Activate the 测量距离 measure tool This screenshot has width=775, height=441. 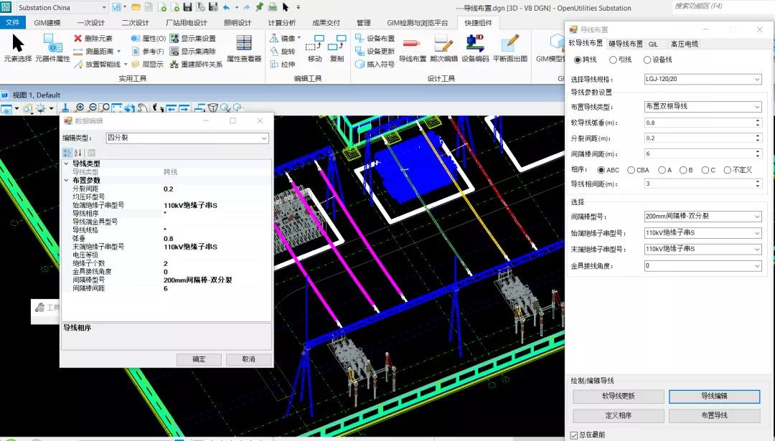(96, 51)
